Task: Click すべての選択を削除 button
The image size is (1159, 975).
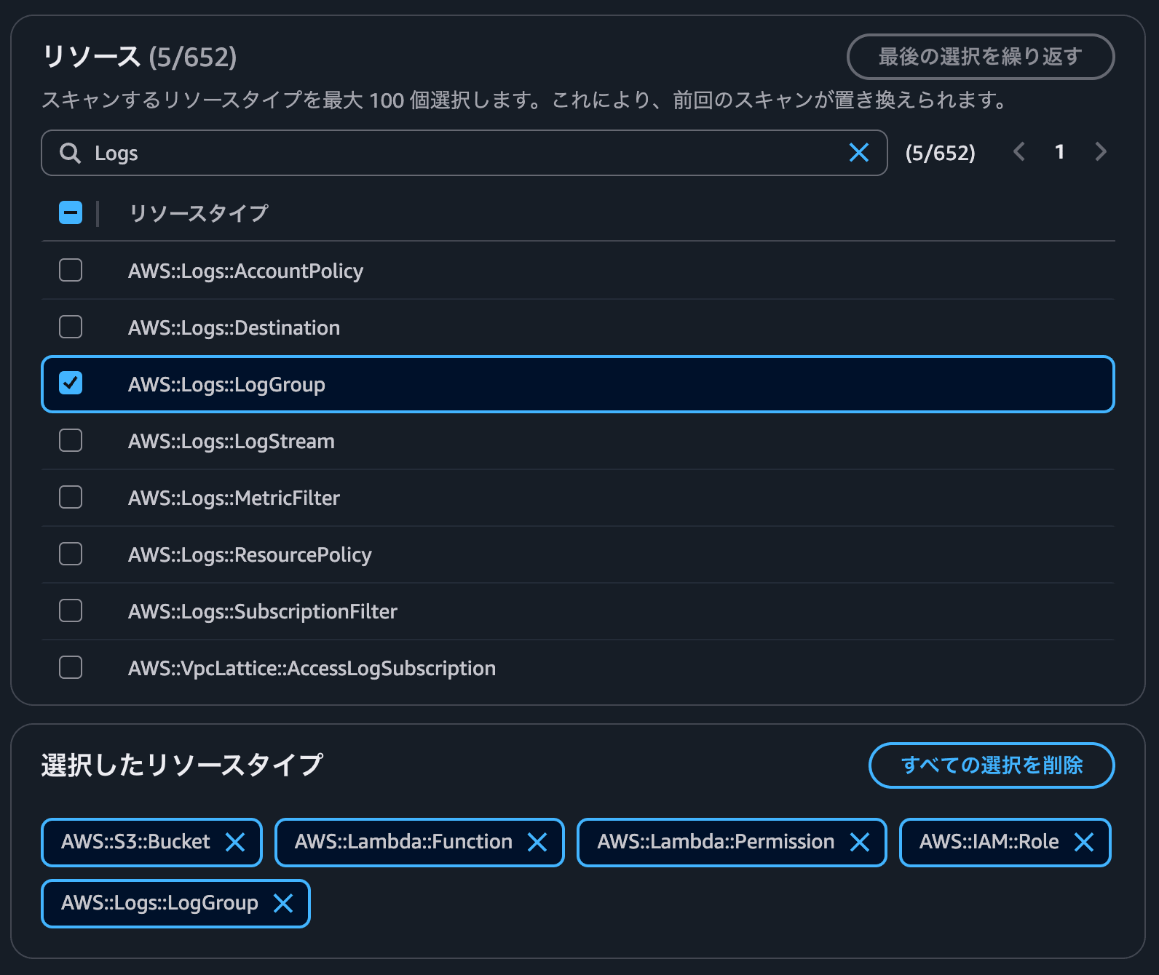Action: [x=992, y=765]
